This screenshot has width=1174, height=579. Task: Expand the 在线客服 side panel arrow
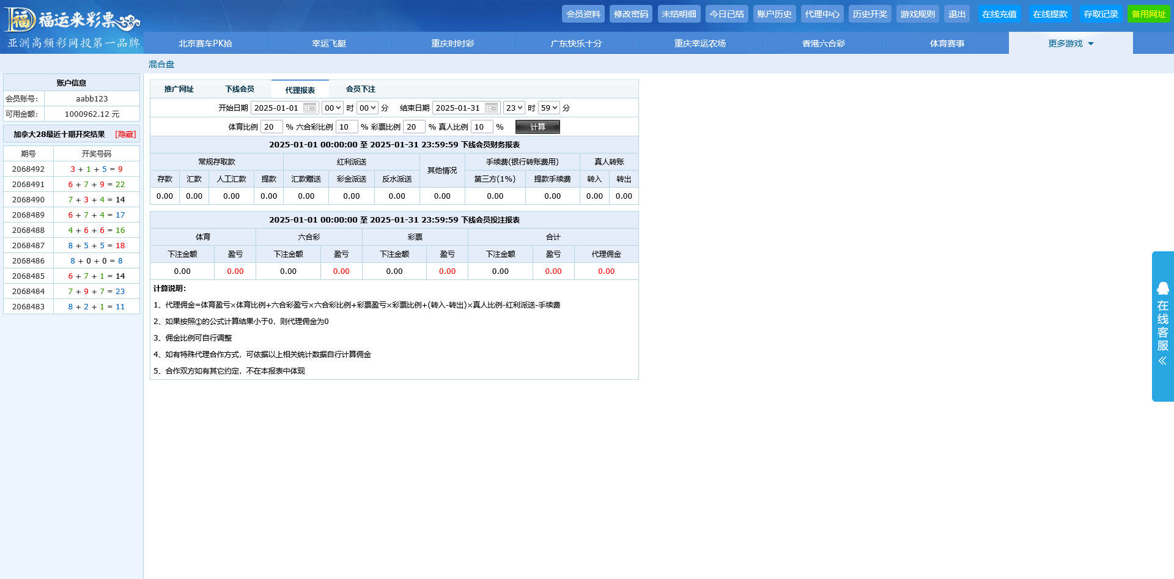click(x=1162, y=361)
